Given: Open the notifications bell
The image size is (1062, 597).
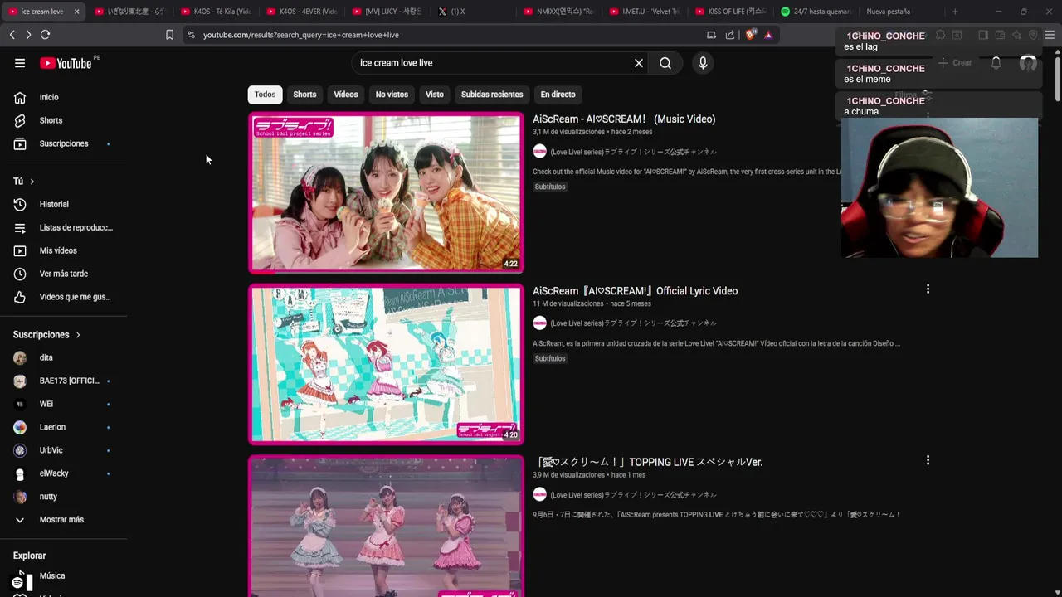Looking at the screenshot, I should point(996,63).
